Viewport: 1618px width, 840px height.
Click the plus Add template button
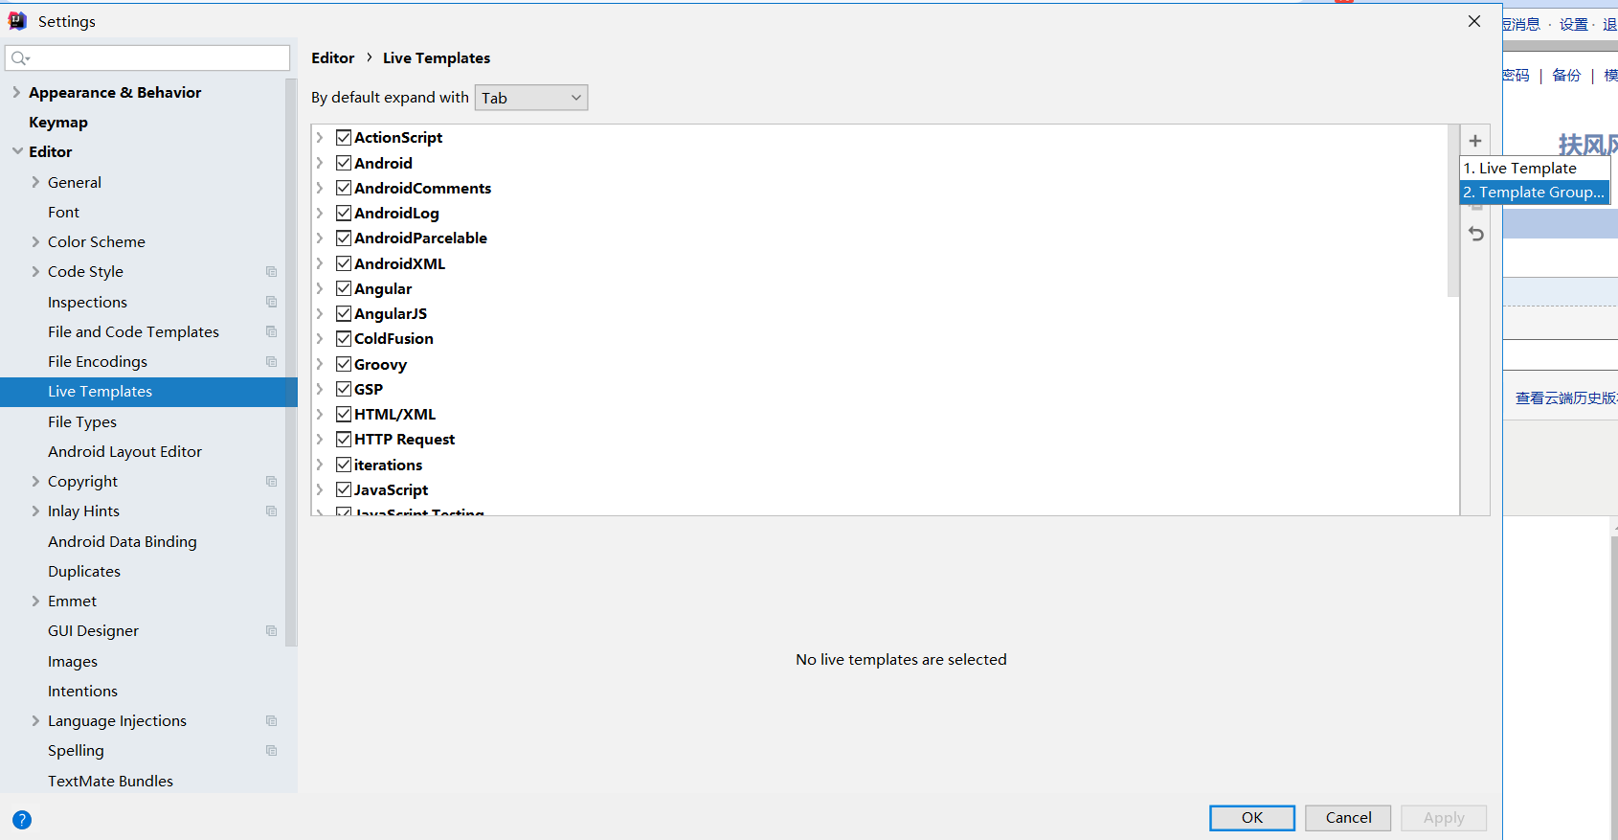click(1475, 141)
